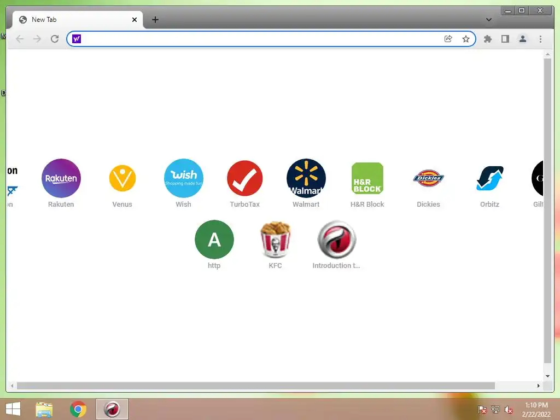Go forward to the next page

37,39
